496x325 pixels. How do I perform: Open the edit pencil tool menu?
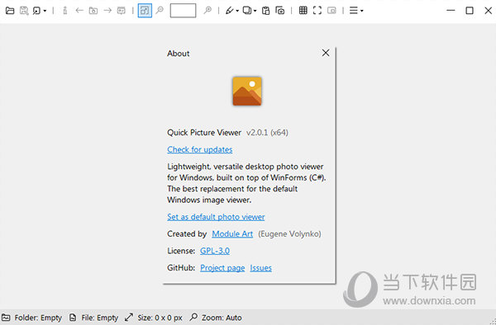click(x=229, y=11)
